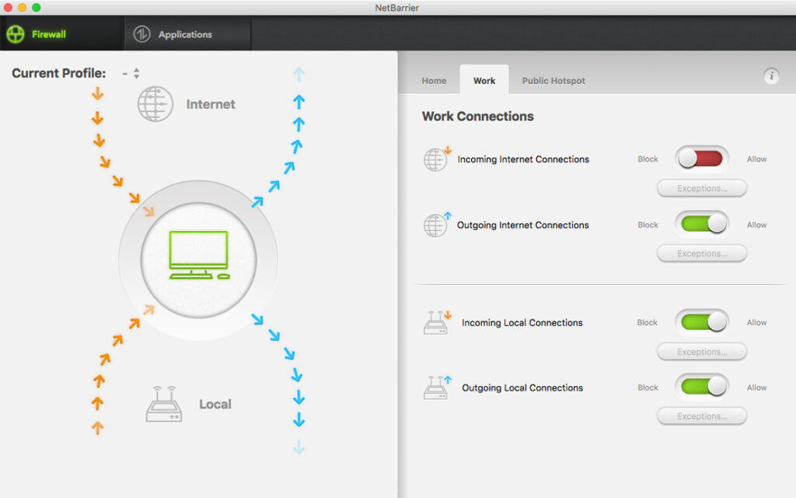Click the Incoming Local Connections router icon
The width and height of the screenshot is (796, 498).
pos(436,322)
